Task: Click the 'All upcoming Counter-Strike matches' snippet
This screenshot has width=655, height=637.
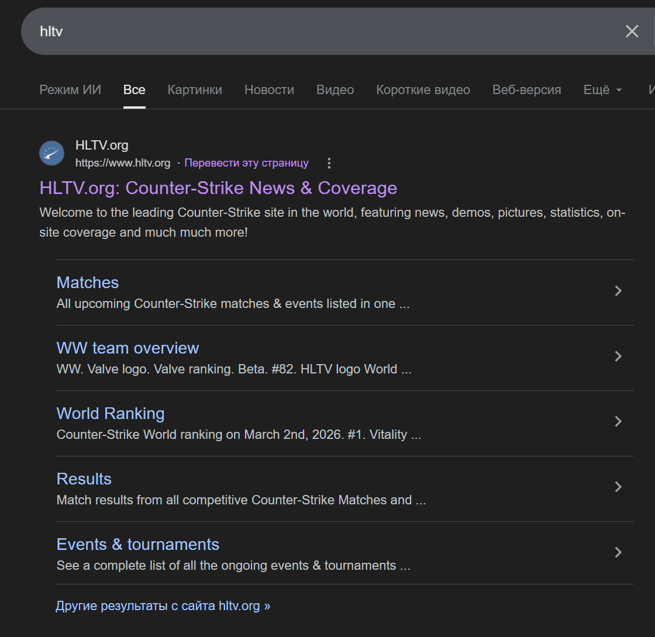Action: tap(233, 303)
